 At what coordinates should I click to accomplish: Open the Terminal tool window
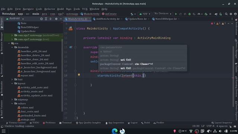click(65, 123)
